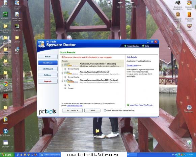Click the Low threat level bar for Adware.Advertising

pyautogui.click(x=73, y=74)
